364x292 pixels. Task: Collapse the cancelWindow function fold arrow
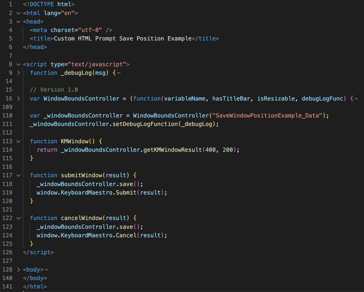tap(18, 218)
